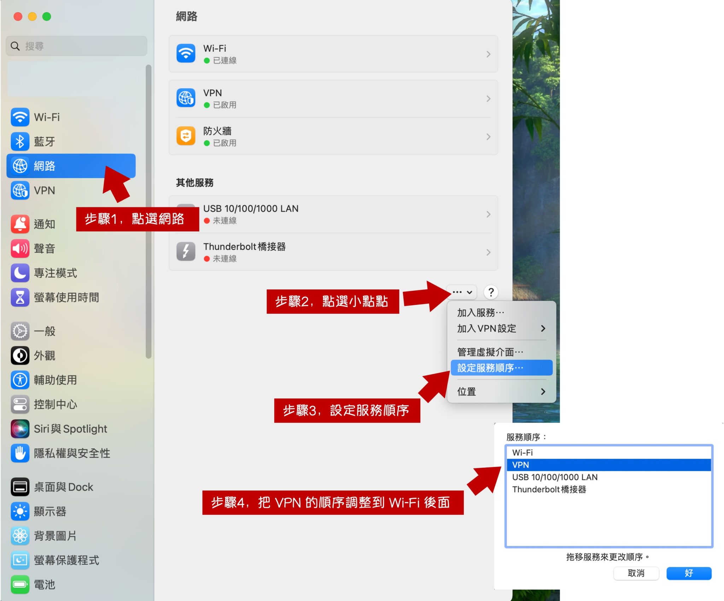Screen dimensions: 724x601
Task: Expand Thunderbolt 橋接器 row chevron
Action: tap(489, 253)
